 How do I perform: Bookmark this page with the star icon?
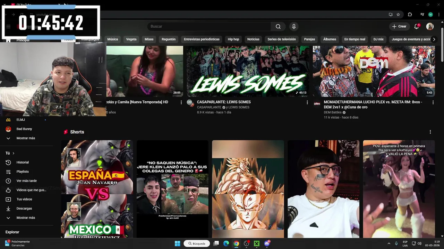coord(398,15)
